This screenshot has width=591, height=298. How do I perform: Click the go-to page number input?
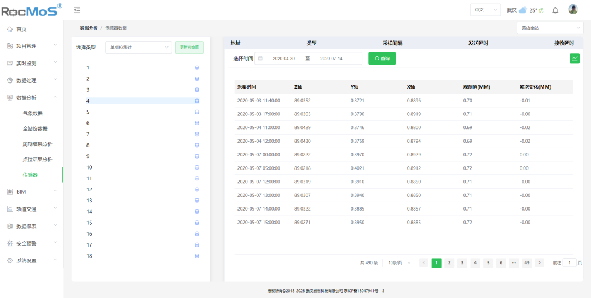[x=569, y=262]
